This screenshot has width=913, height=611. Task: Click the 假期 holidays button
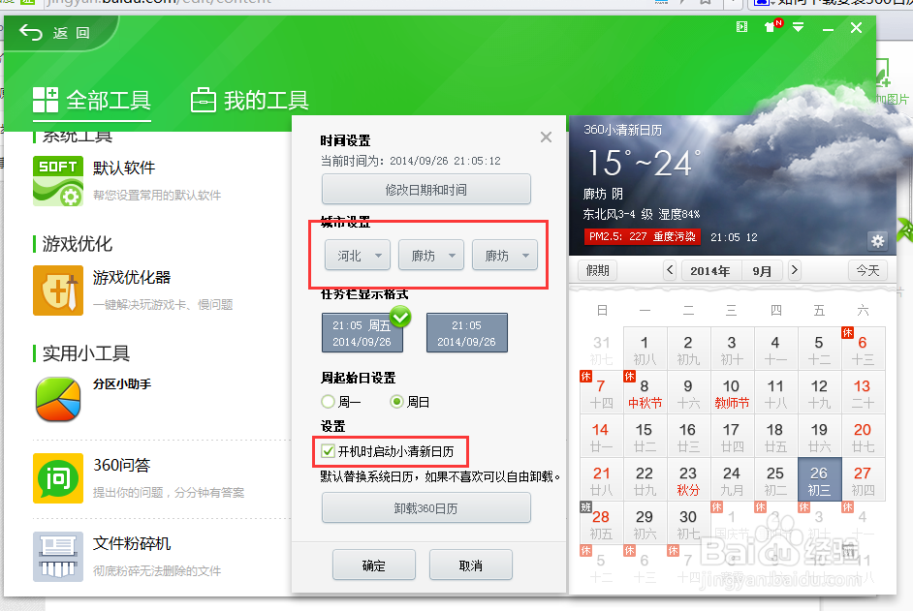pos(597,270)
